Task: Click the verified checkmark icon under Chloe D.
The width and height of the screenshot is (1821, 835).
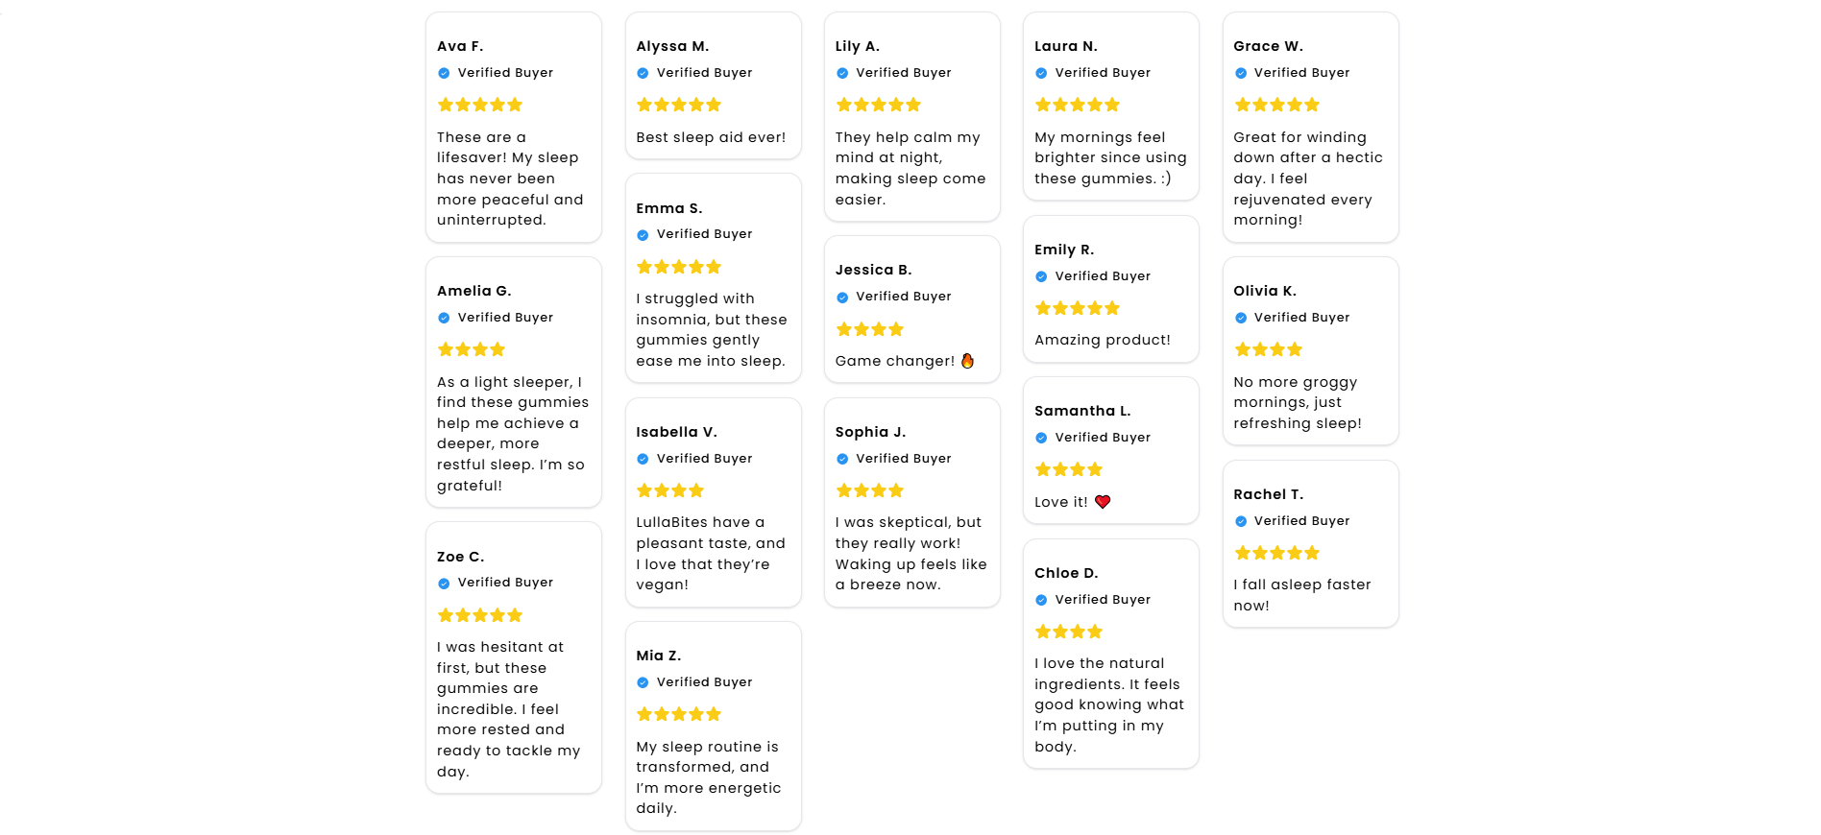Action: (1041, 600)
